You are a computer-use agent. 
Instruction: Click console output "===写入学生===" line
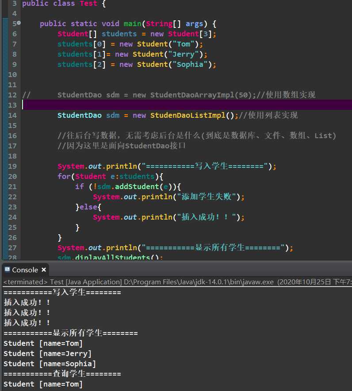62,292
